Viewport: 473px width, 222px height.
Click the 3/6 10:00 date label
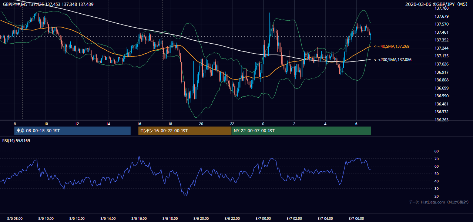[x=46, y=218]
